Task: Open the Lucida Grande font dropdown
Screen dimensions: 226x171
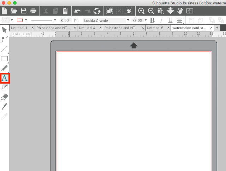Action: [x=128, y=20]
